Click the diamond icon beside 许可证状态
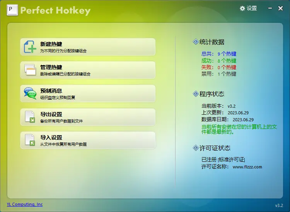290x212 pixels. pyautogui.click(x=195, y=148)
